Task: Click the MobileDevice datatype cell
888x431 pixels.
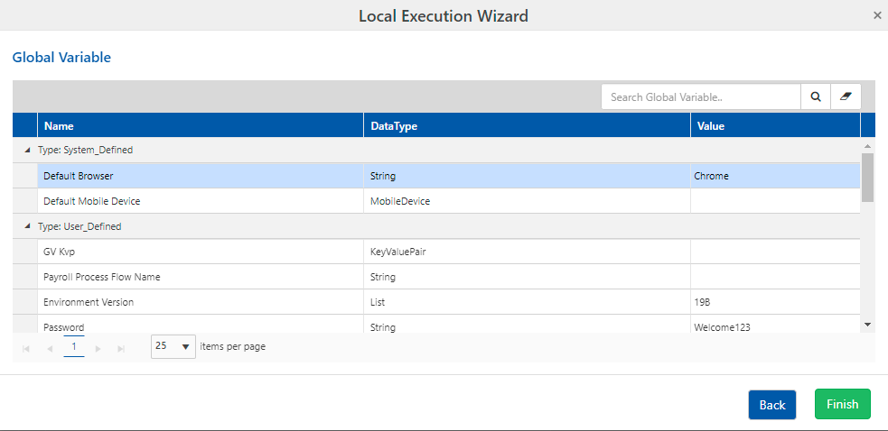Action: (527, 201)
